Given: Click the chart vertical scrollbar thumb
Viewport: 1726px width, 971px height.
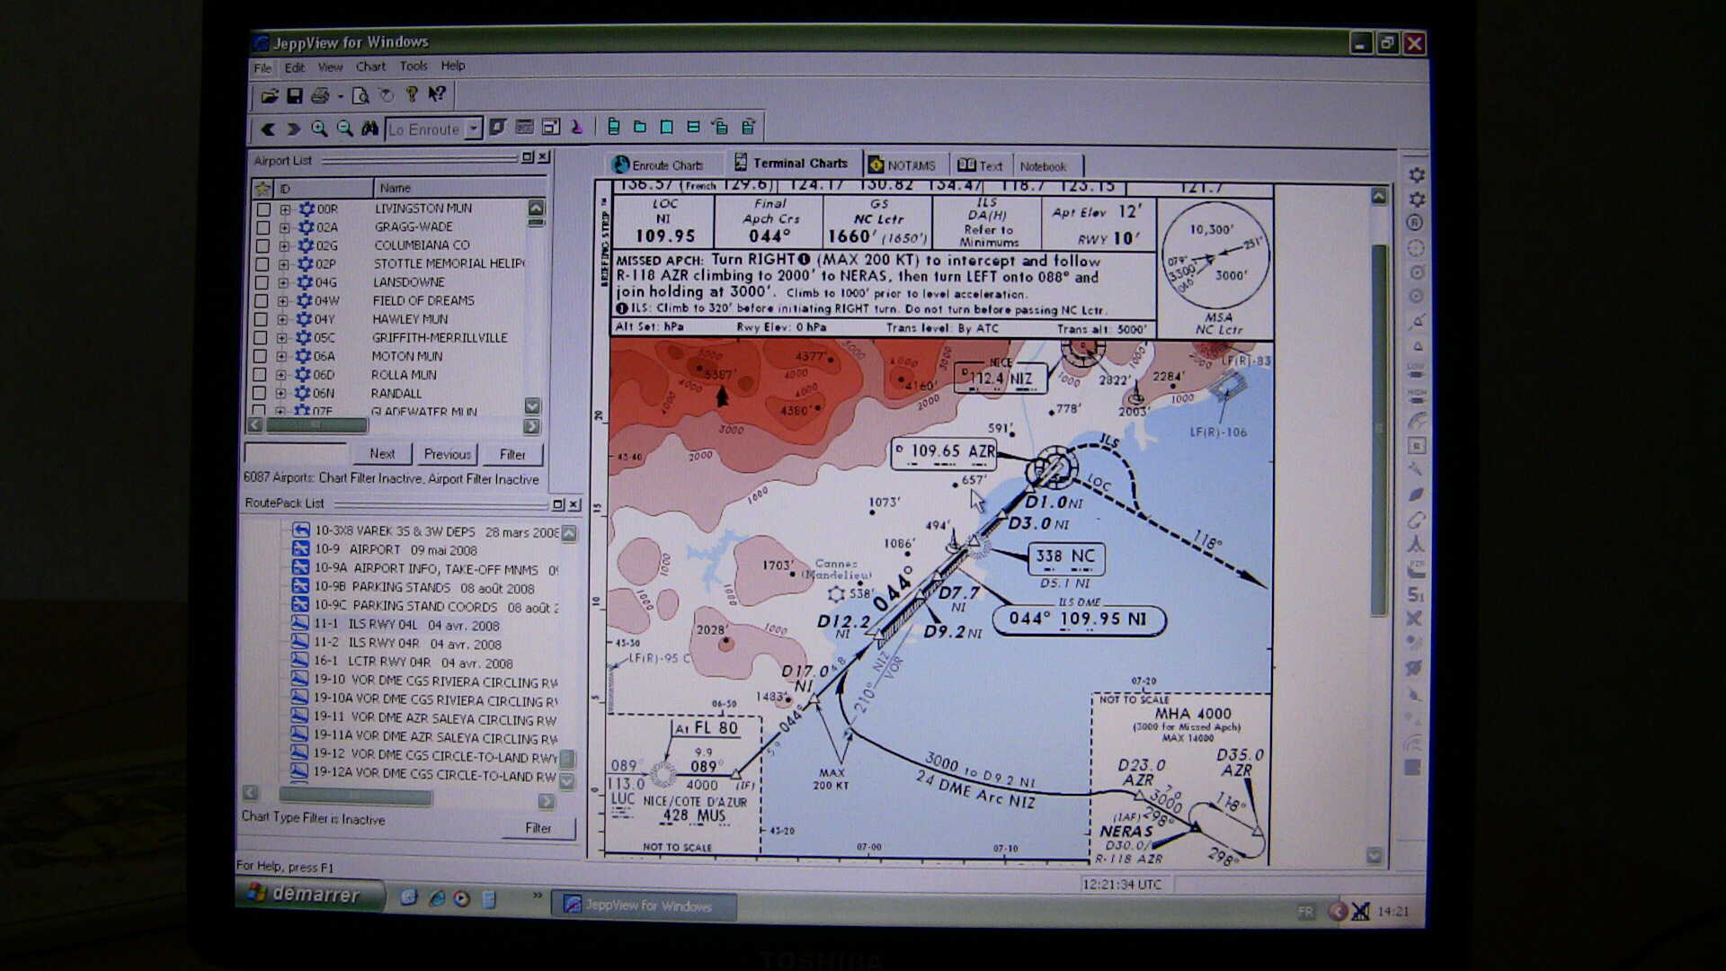Looking at the screenshot, I should 1379,430.
